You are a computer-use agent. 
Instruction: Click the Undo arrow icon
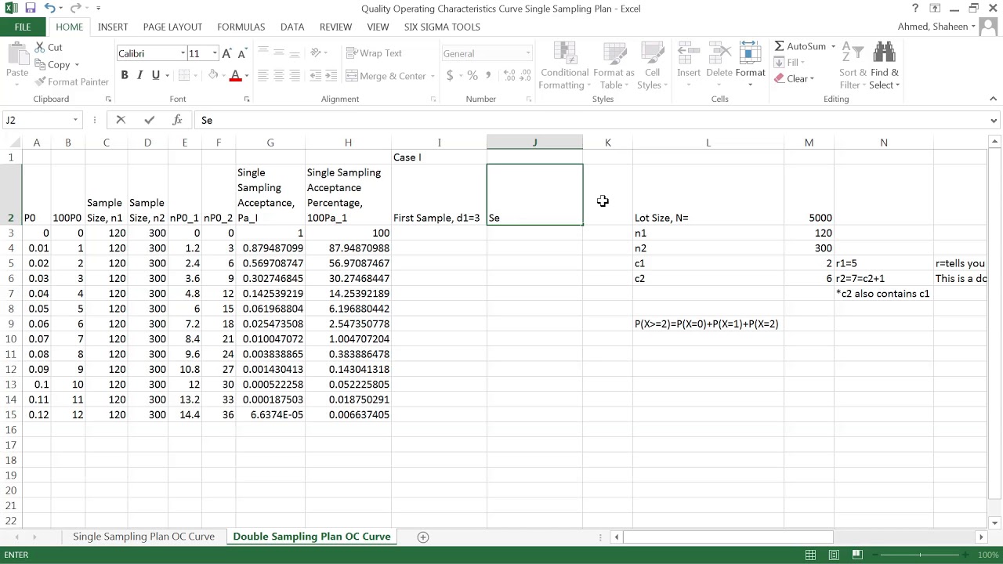[x=49, y=9]
